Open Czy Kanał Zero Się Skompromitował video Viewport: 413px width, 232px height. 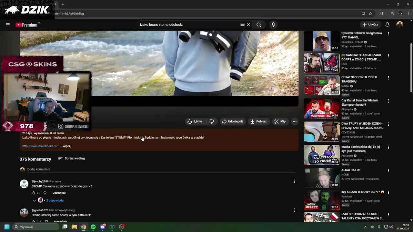pos(360,102)
